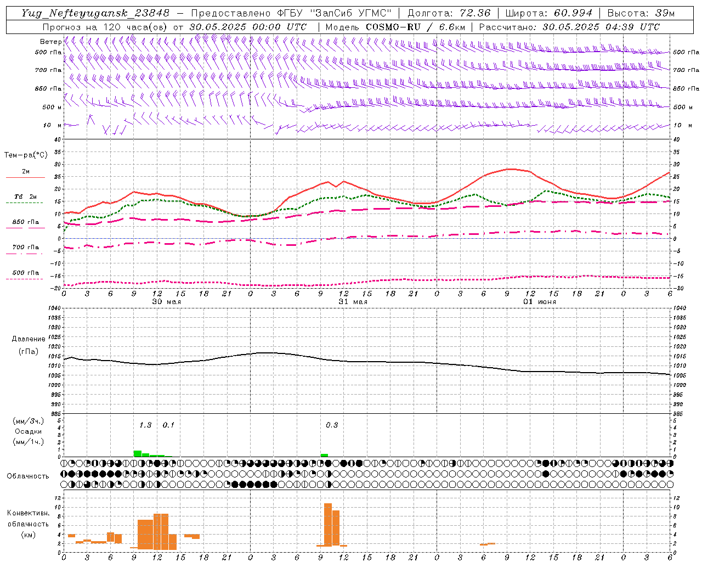
Task: Click the tallest green precipitation bar
Action: coord(138,453)
